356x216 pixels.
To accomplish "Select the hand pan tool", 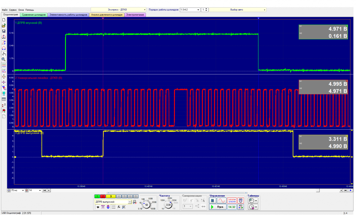I will (x=4, y=54).
